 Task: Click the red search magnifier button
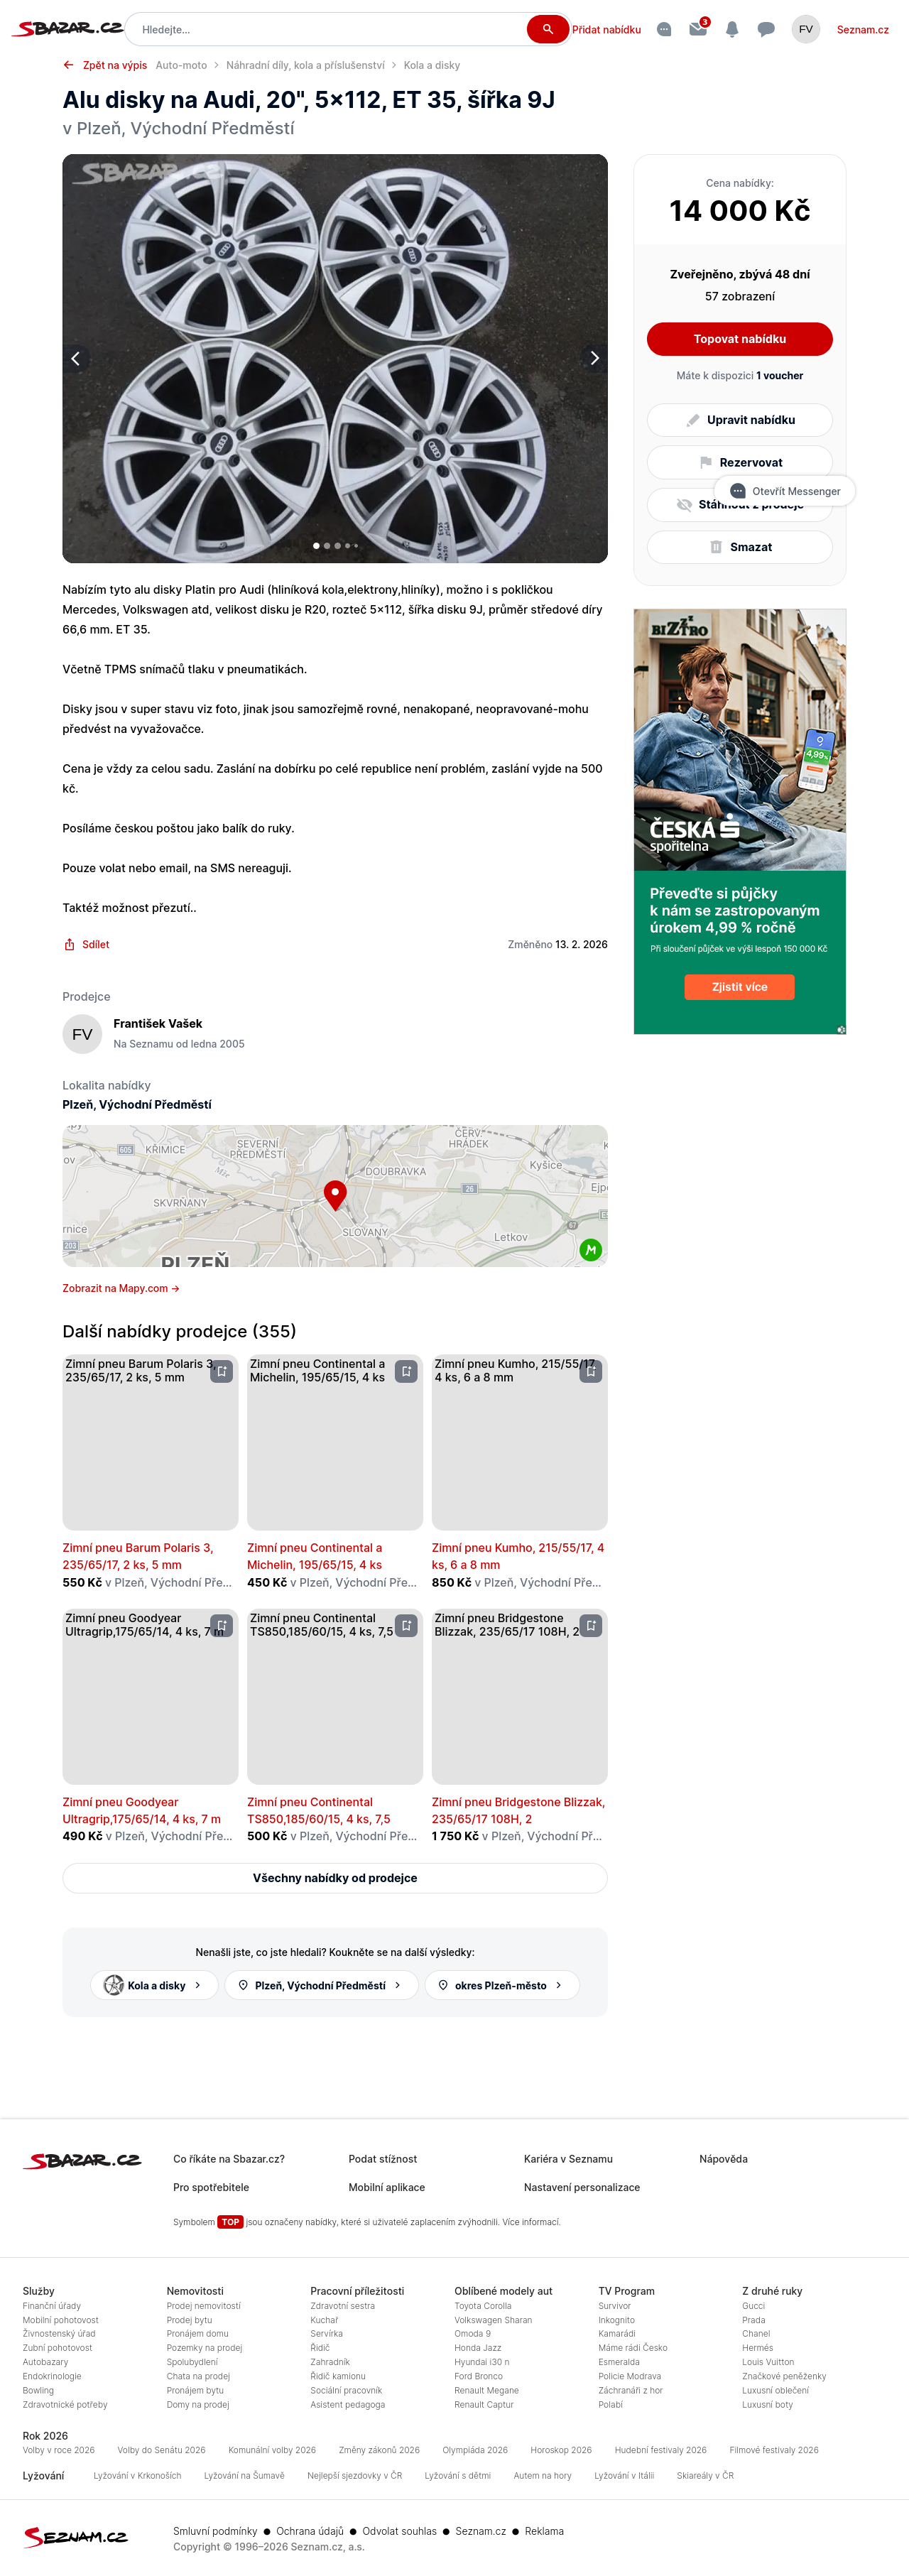click(547, 29)
